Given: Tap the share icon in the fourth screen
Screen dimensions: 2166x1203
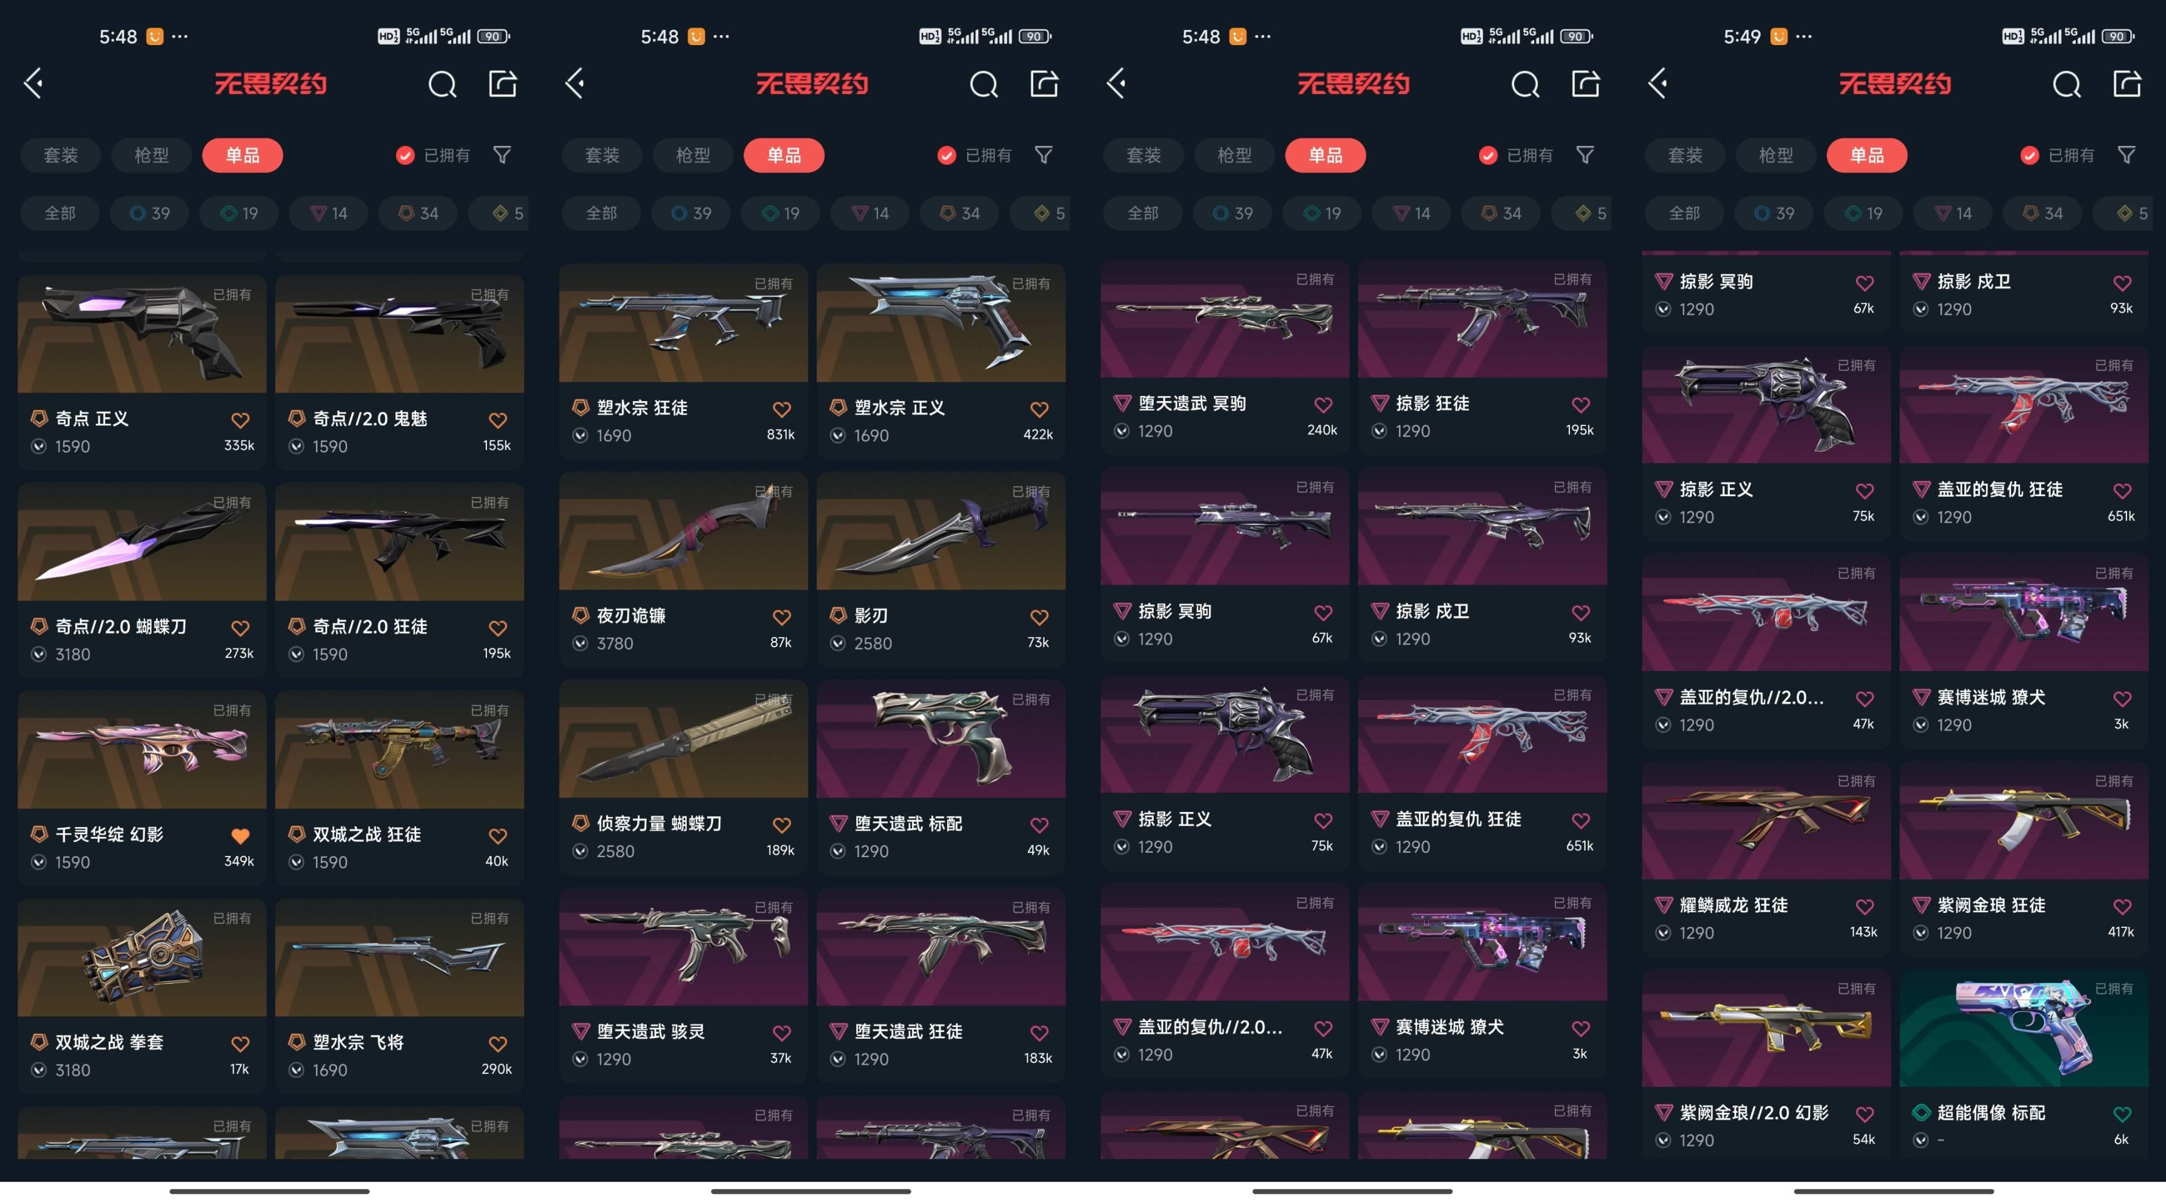Looking at the screenshot, I should tap(2127, 83).
